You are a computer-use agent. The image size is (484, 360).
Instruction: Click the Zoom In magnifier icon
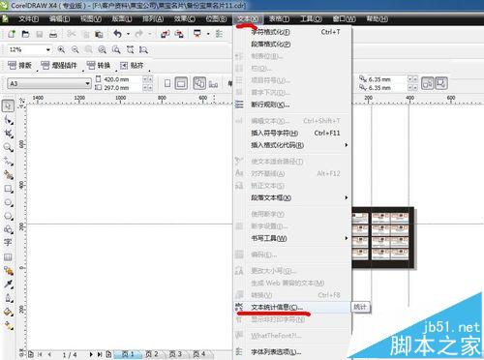click(61, 49)
